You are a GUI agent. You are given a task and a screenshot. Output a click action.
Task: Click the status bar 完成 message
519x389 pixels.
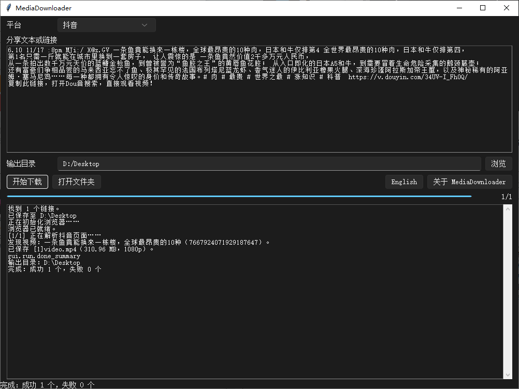pyautogui.click(x=48, y=385)
